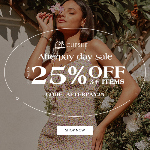
Task: Click the white flower beside the model's elbow
Action: tap(107, 103)
